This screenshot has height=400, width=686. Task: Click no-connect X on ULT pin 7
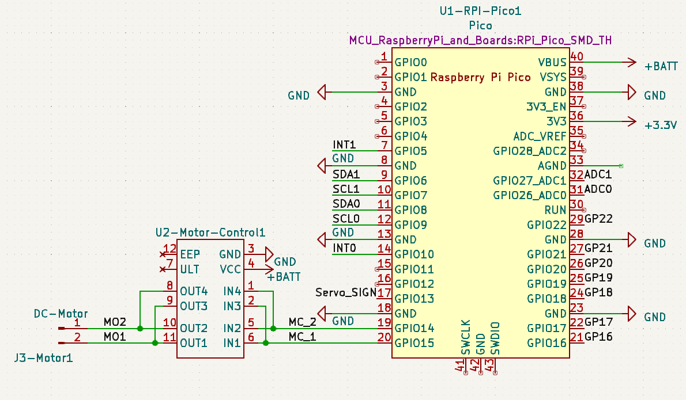163,269
